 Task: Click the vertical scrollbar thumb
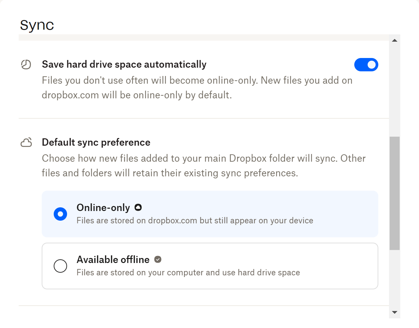pos(395,193)
